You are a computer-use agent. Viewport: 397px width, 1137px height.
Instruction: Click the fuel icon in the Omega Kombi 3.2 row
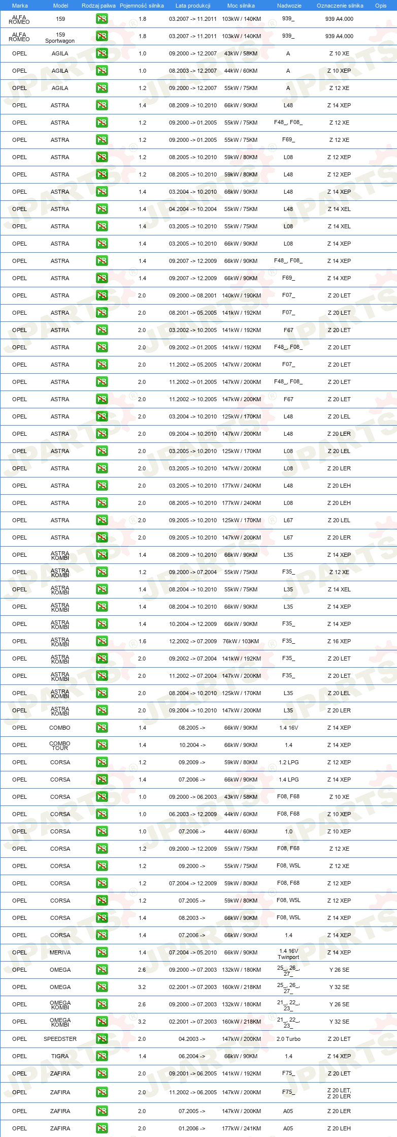tap(102, 1022)
